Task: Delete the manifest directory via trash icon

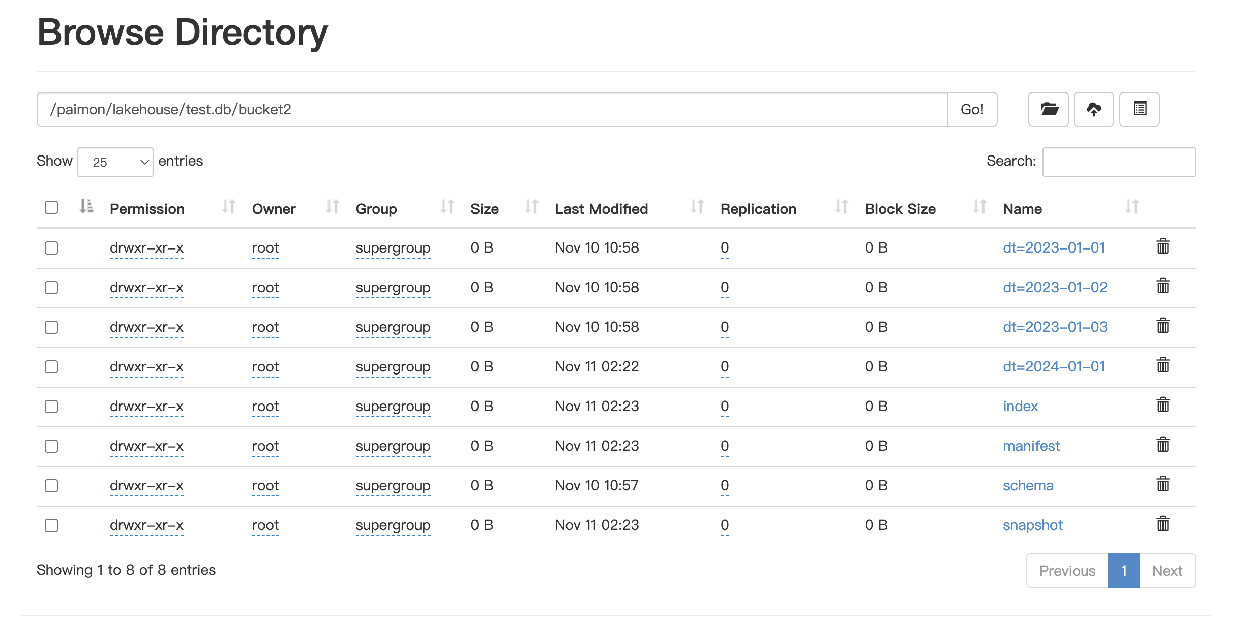Action: pyautogui.click(x=1162, y=445)
